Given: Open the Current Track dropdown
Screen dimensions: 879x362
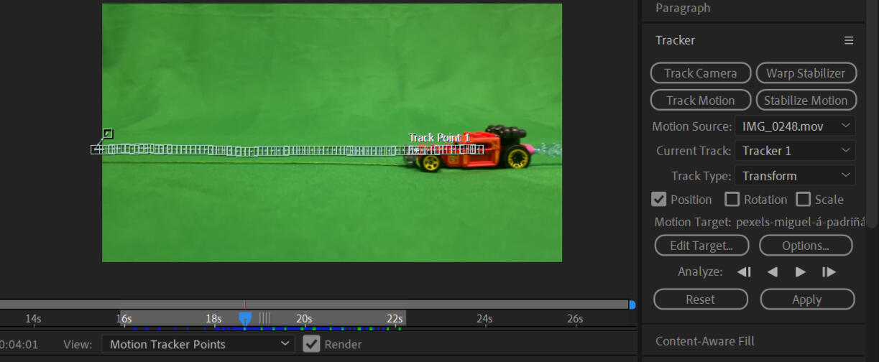Looking at the screenshot, I should 794,151.
